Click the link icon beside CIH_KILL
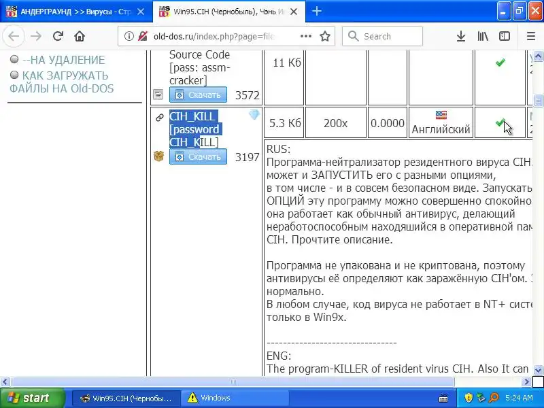This screenshot has width=544, height=408. (x=160, y=118)
